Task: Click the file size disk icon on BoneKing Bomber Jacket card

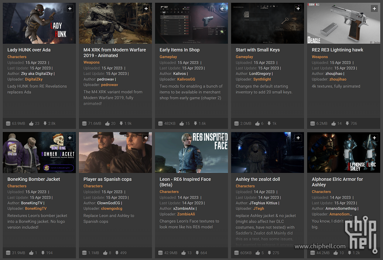Action: click(8, 253)
